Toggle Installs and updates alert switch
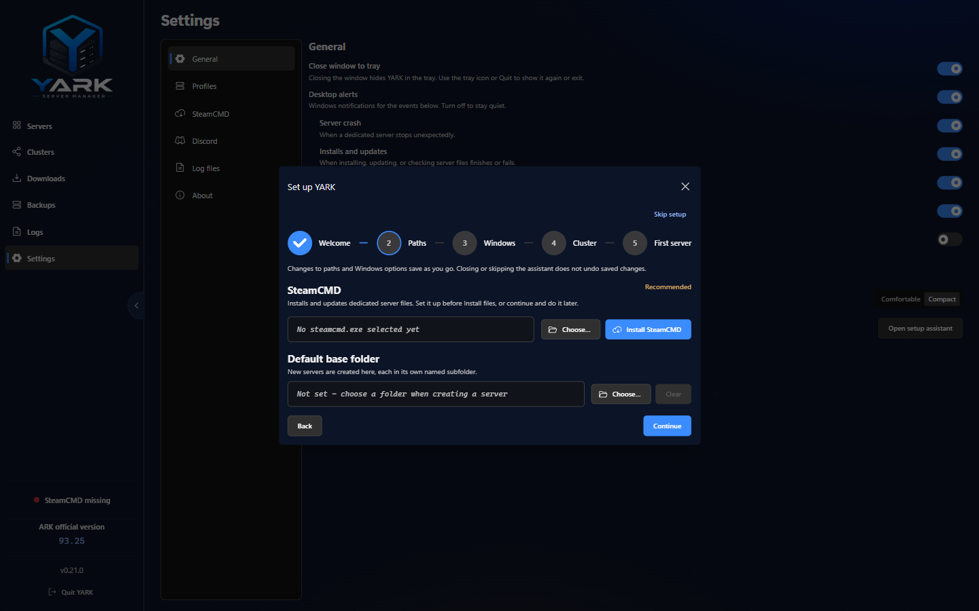The image size is (979, 611). [x=950, y=154]
